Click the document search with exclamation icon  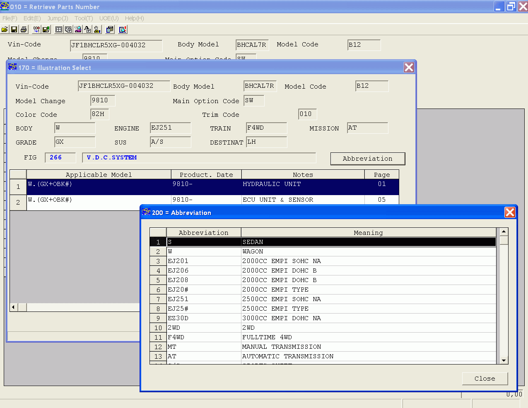pos(123,29)
